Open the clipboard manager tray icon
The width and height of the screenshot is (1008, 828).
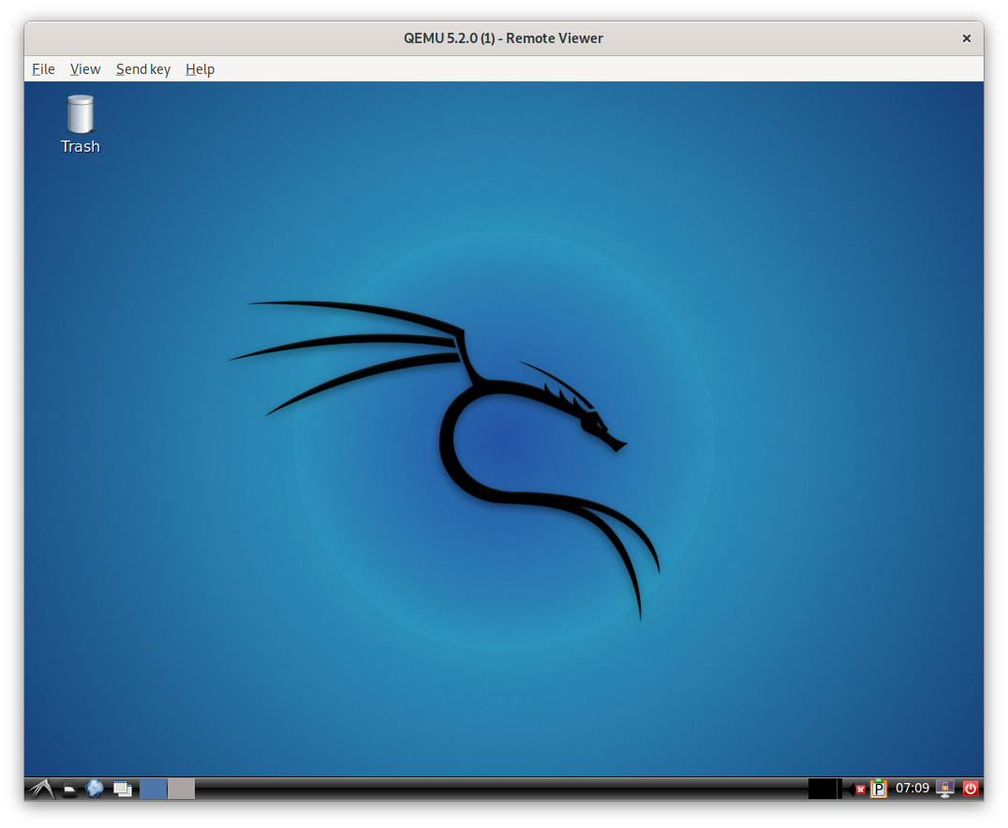point(879,789)
